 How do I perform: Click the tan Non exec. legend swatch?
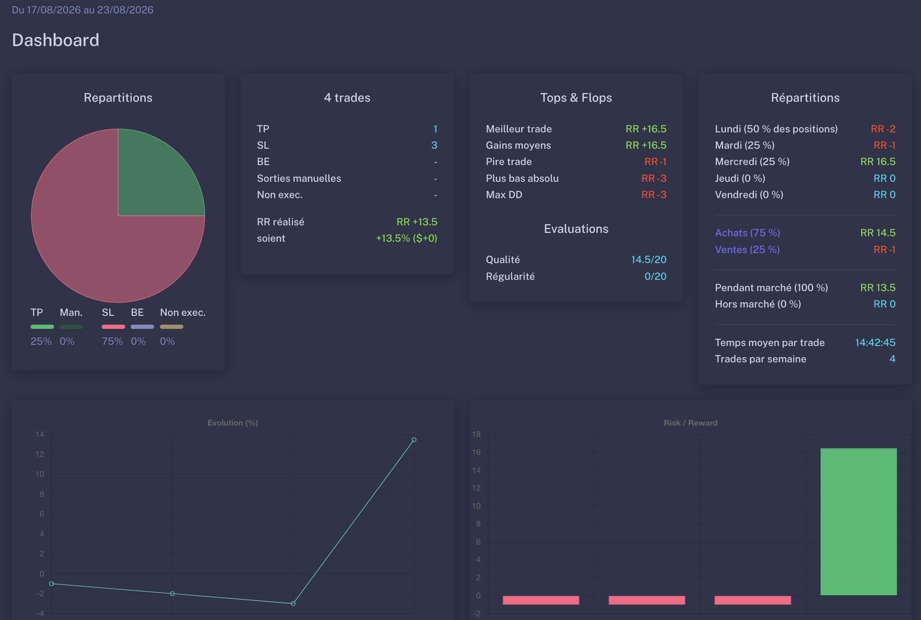(171, 327)
